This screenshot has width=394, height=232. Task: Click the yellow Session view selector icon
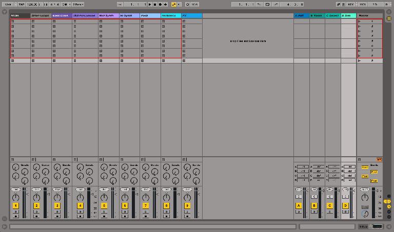[389, 18]
